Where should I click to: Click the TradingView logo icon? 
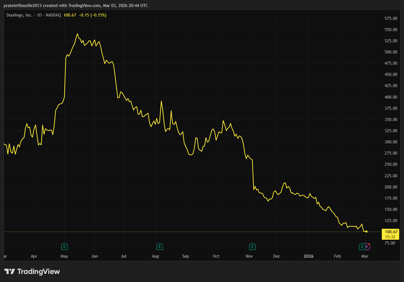pyautogui.click(x=10, y=271)
